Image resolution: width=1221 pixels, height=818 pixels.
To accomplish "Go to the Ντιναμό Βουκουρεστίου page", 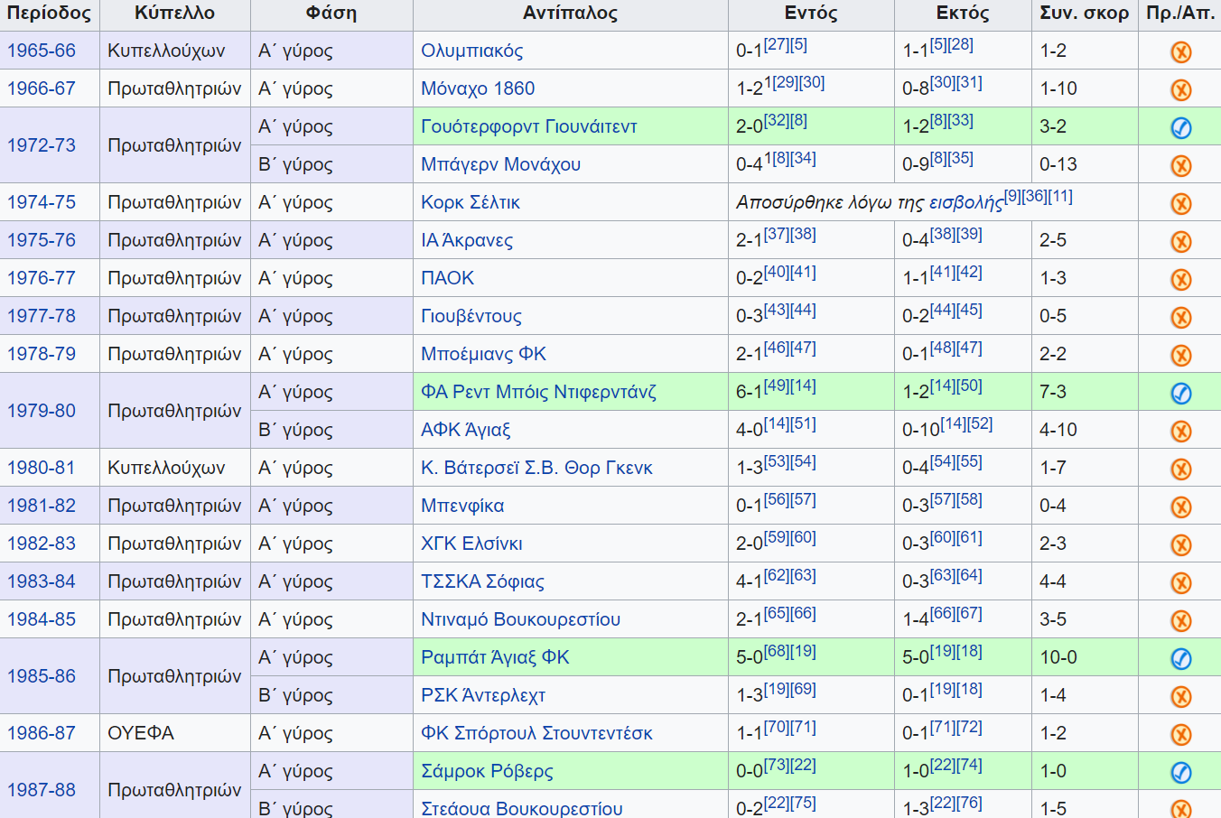I will [x=520, y=619].
